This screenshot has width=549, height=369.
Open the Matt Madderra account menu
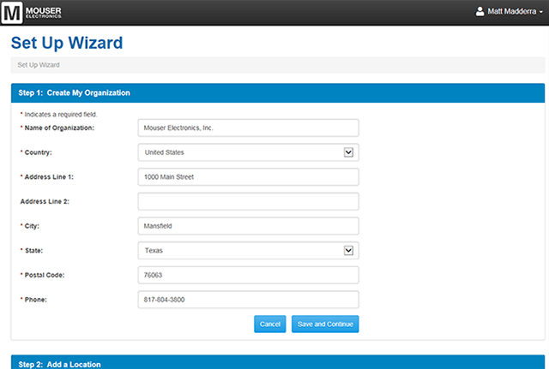coord(515,12)
